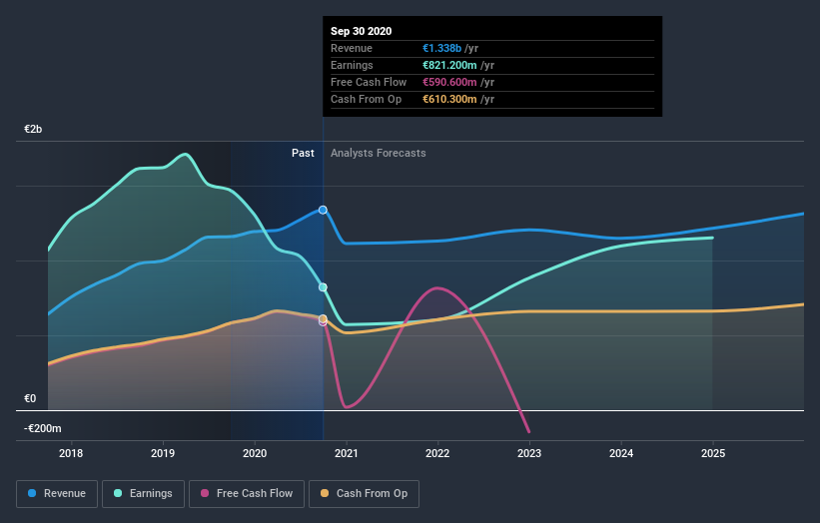Select the 2021 x-axis label
The image size is (820, 523).
347,453
